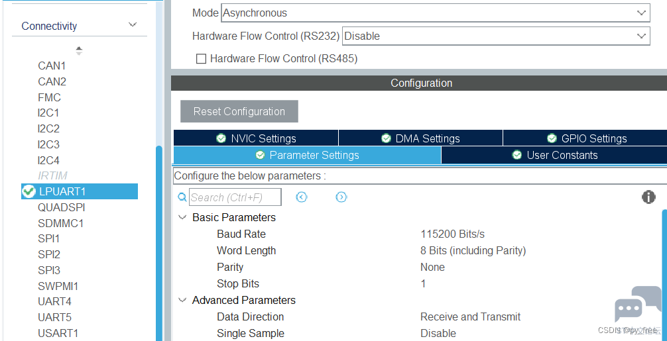The height and width of the screenshot is (341, 667).
Task: Switch to DMA Settings tab
Action: 421,138
